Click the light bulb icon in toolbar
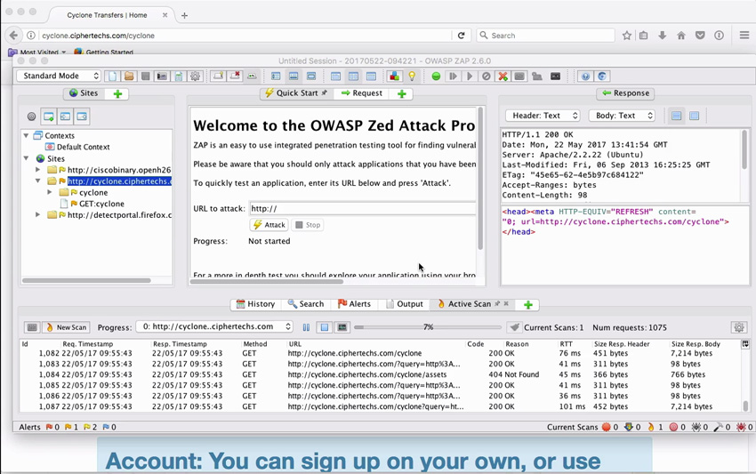 pyautogui.click(x=412, y=76)
